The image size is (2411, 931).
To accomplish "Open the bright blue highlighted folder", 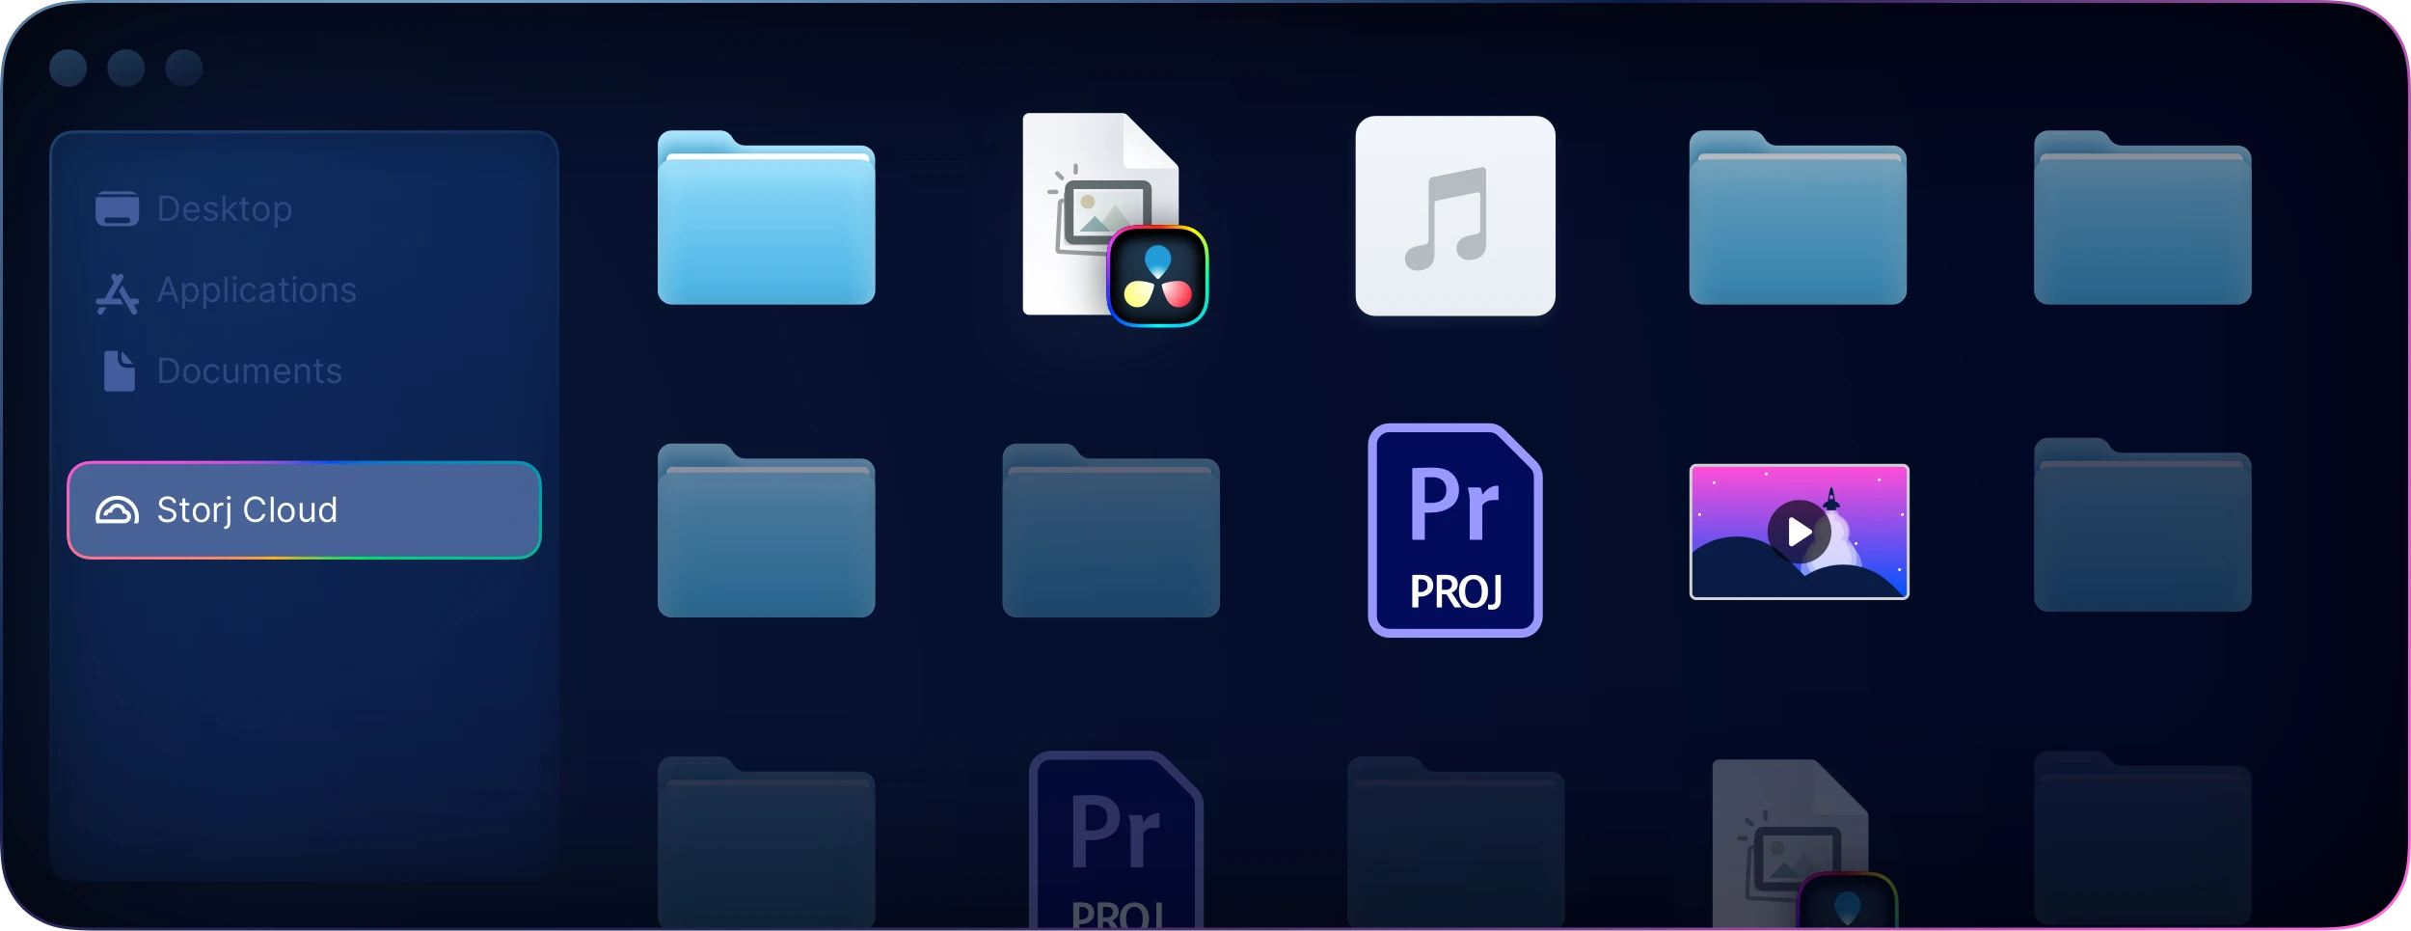I will click(x=766, y=217).
